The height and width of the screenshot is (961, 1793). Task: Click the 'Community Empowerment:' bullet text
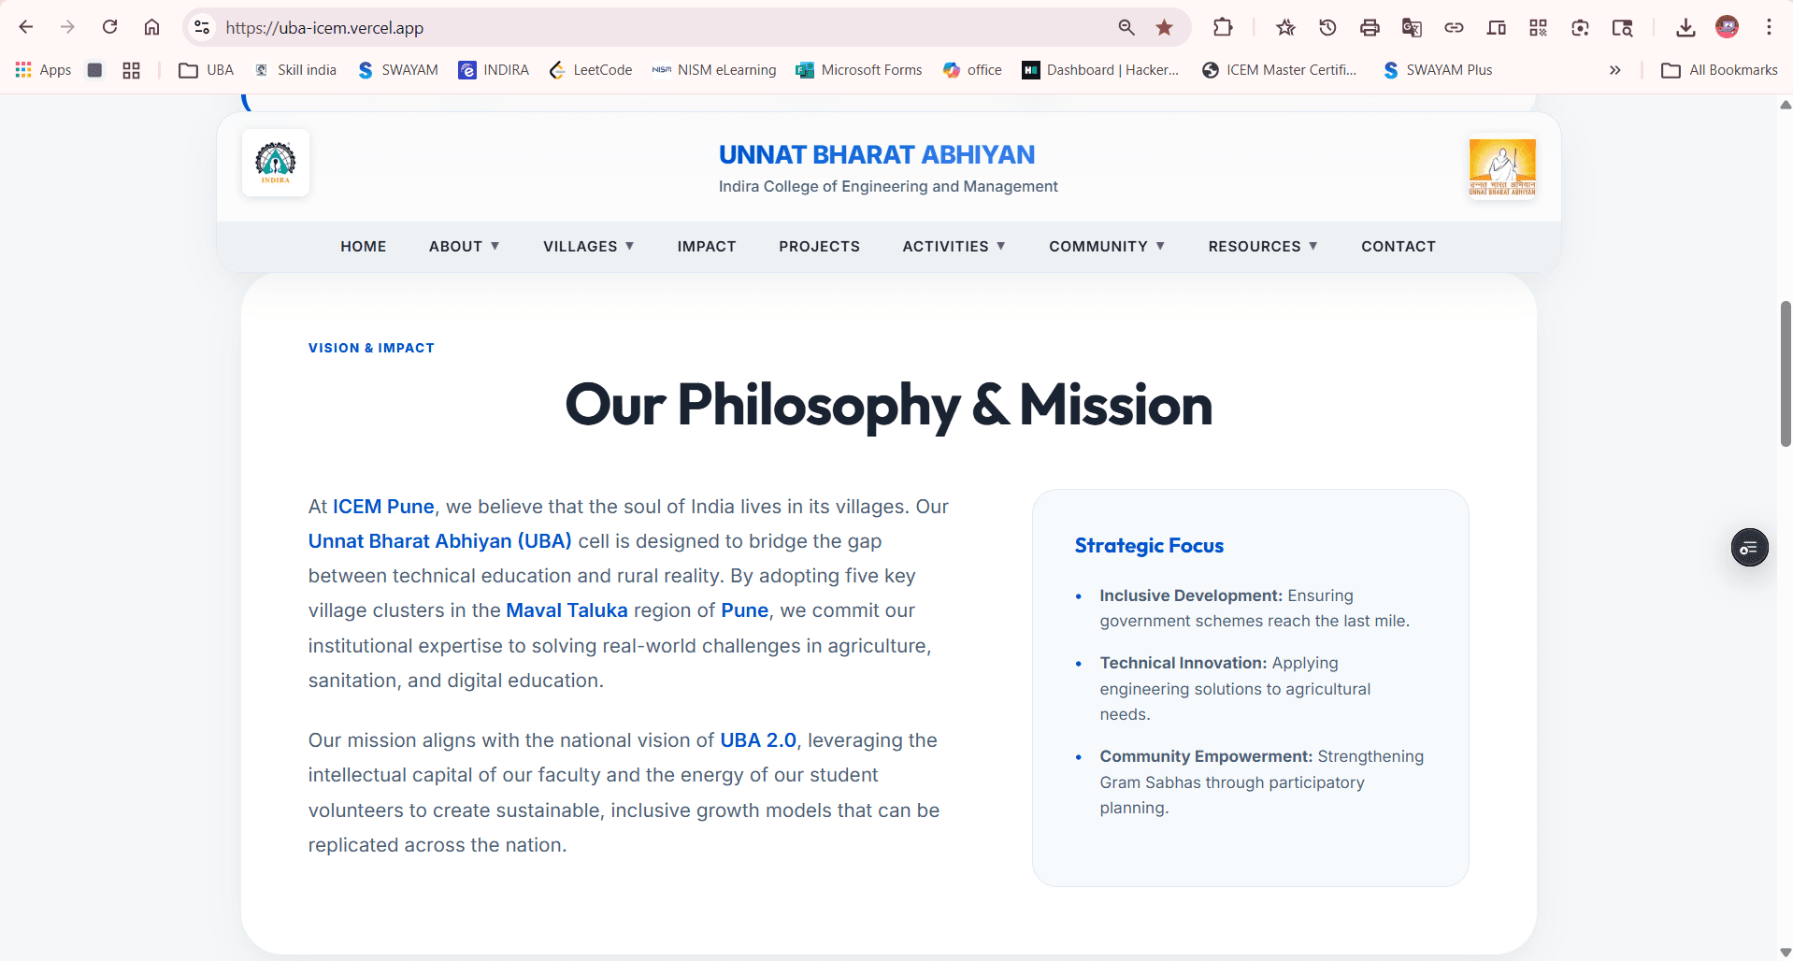pos(1206,756)
